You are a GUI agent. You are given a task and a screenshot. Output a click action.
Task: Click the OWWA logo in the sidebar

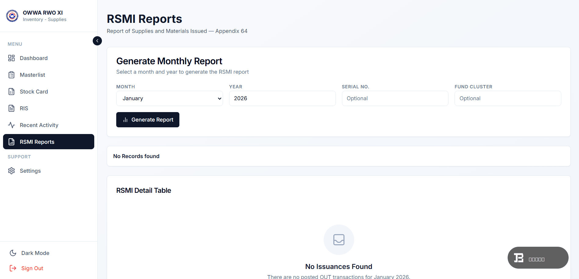click(12, 16)
